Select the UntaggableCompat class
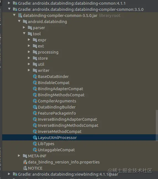The image size is (158, 179). tap(56, 150)
